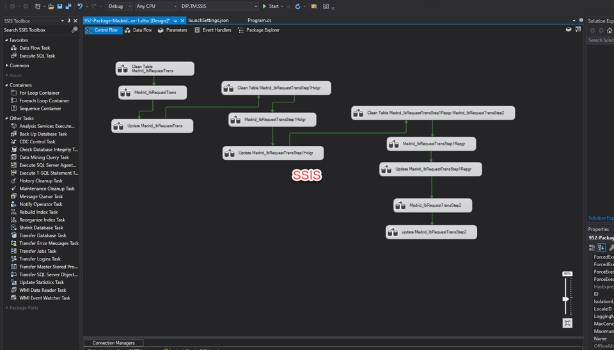Select CDC Control Task item
614x350 pixels.
pyautogui.click(x=37, y=141)
